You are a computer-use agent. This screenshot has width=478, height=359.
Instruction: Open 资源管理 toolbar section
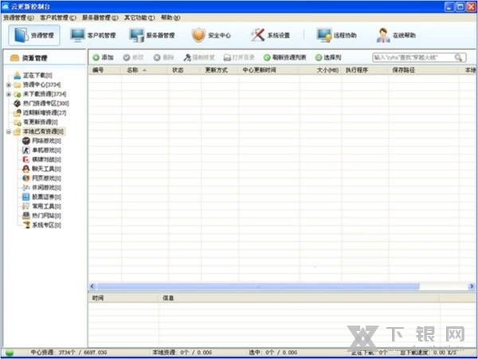[x=35, y=35]
